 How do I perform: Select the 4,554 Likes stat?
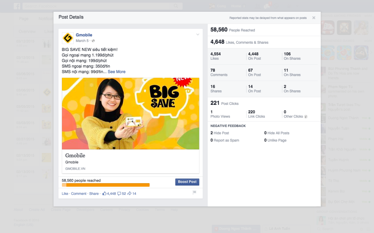215,56
